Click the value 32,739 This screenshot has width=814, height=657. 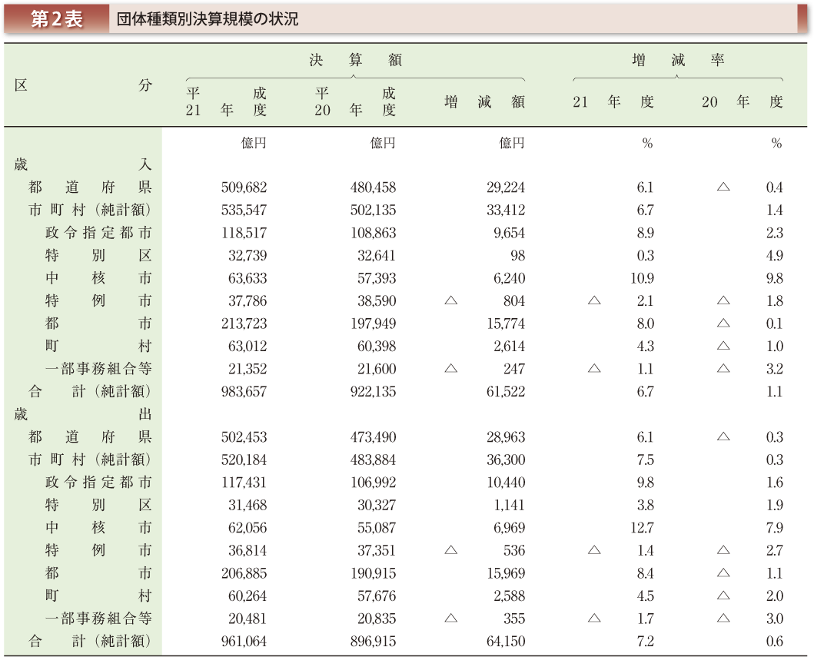coord(248,255)
